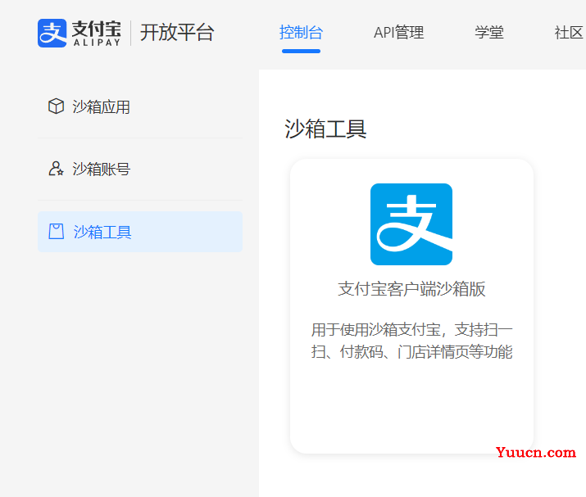Click the description starting 用于使用沙箱支付宝
This screenshot has width=586, height=497.
click(411, 341)
